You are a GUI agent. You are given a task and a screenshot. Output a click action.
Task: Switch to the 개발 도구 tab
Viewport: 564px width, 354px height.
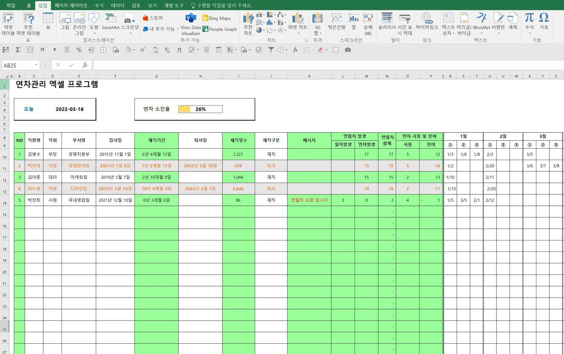[174, 6]
